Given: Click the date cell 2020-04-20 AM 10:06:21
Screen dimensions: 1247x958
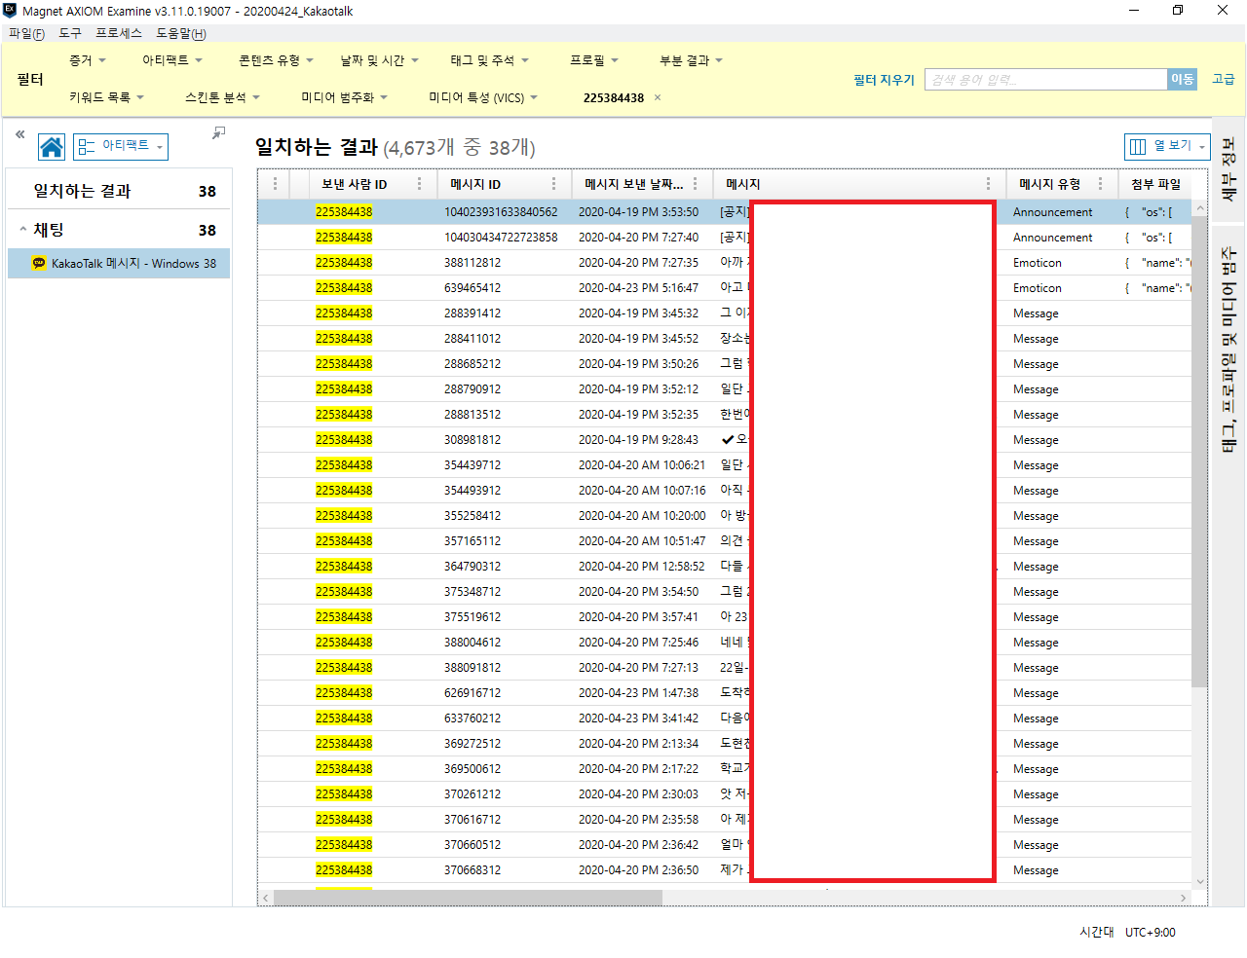Looking at the screenshot, I should 642,464.
